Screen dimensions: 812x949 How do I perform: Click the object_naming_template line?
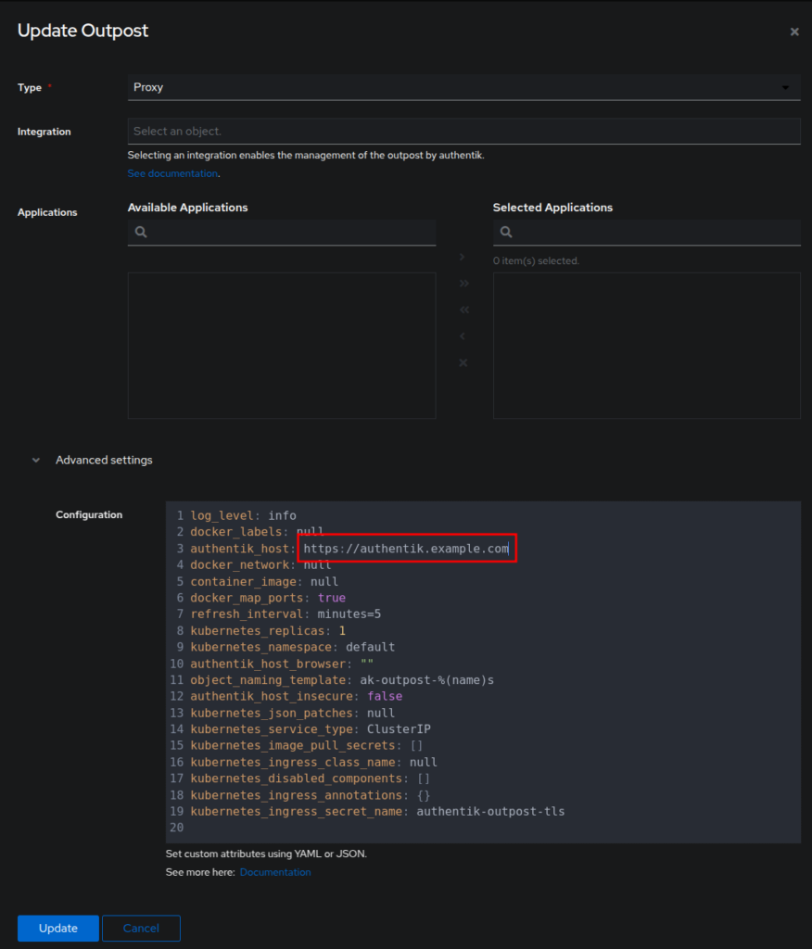[x=342, y=680]
